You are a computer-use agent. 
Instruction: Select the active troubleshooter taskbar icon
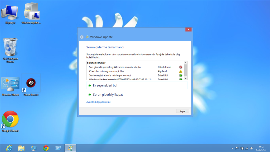click(70, 148)
